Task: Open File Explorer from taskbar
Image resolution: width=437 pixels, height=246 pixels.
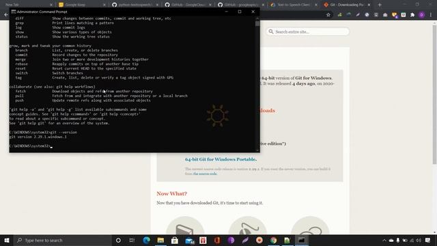Action: point(160,240)
